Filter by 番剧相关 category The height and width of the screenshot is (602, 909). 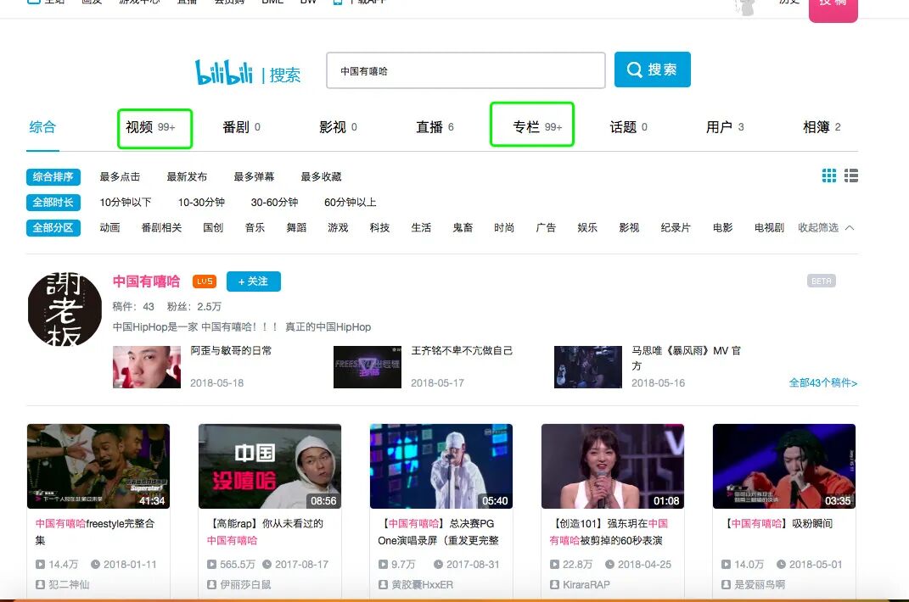tap(162, 228)
